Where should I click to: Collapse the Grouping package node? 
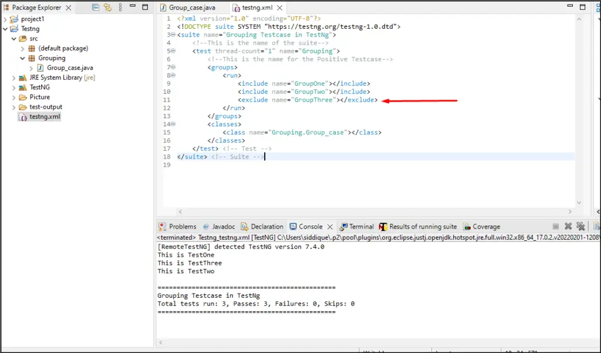point(23,58)
